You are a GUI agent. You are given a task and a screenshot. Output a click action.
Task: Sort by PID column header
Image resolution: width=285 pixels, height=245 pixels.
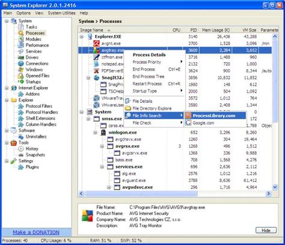coord(190,30)
